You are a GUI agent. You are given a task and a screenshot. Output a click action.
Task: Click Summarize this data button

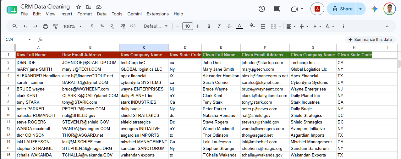370,40
